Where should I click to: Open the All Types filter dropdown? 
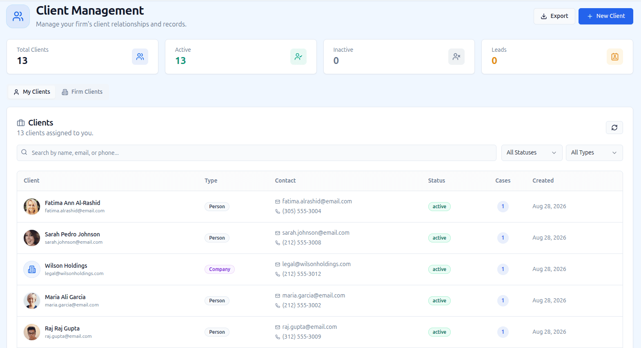coord(594,152)
